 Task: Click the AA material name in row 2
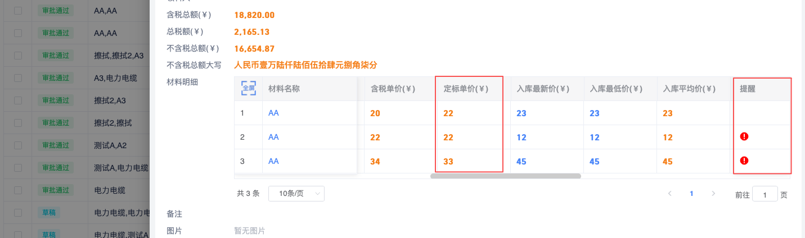273,137
